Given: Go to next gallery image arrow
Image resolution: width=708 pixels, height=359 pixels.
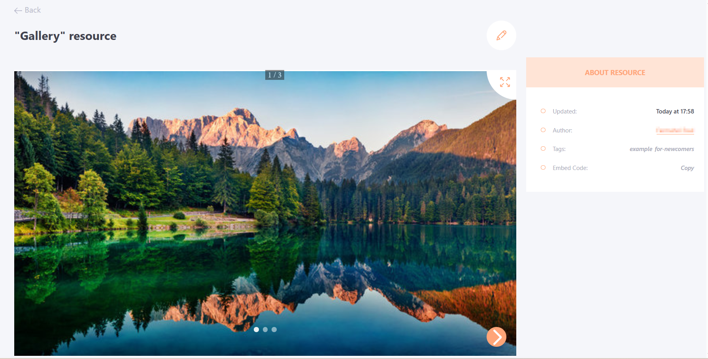Looking at the screenshot, I should (x=497, y=337).
